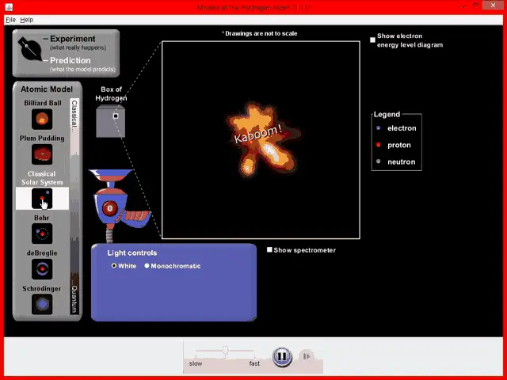Select the Billiard Ball model icon

point(42,119)
